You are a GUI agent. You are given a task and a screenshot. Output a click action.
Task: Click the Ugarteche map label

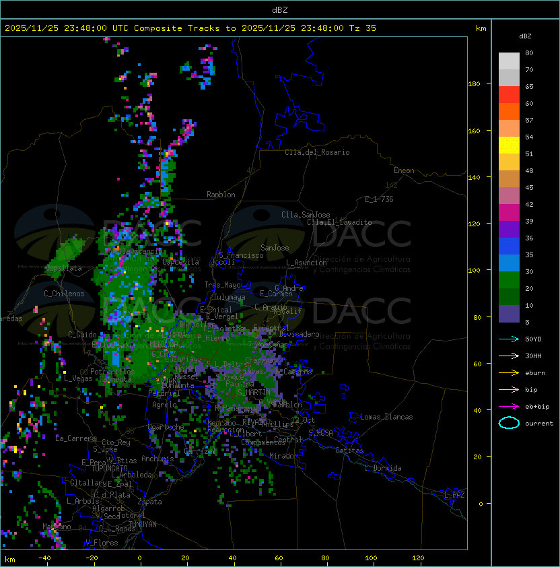tap(166, 427)
